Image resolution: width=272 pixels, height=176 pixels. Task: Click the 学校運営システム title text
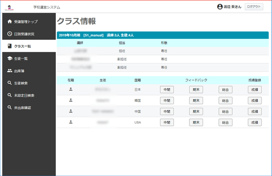pos(47,7)
